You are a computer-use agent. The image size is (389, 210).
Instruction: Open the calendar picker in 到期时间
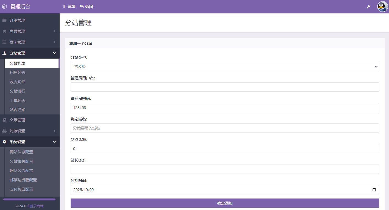click(374, 190)
